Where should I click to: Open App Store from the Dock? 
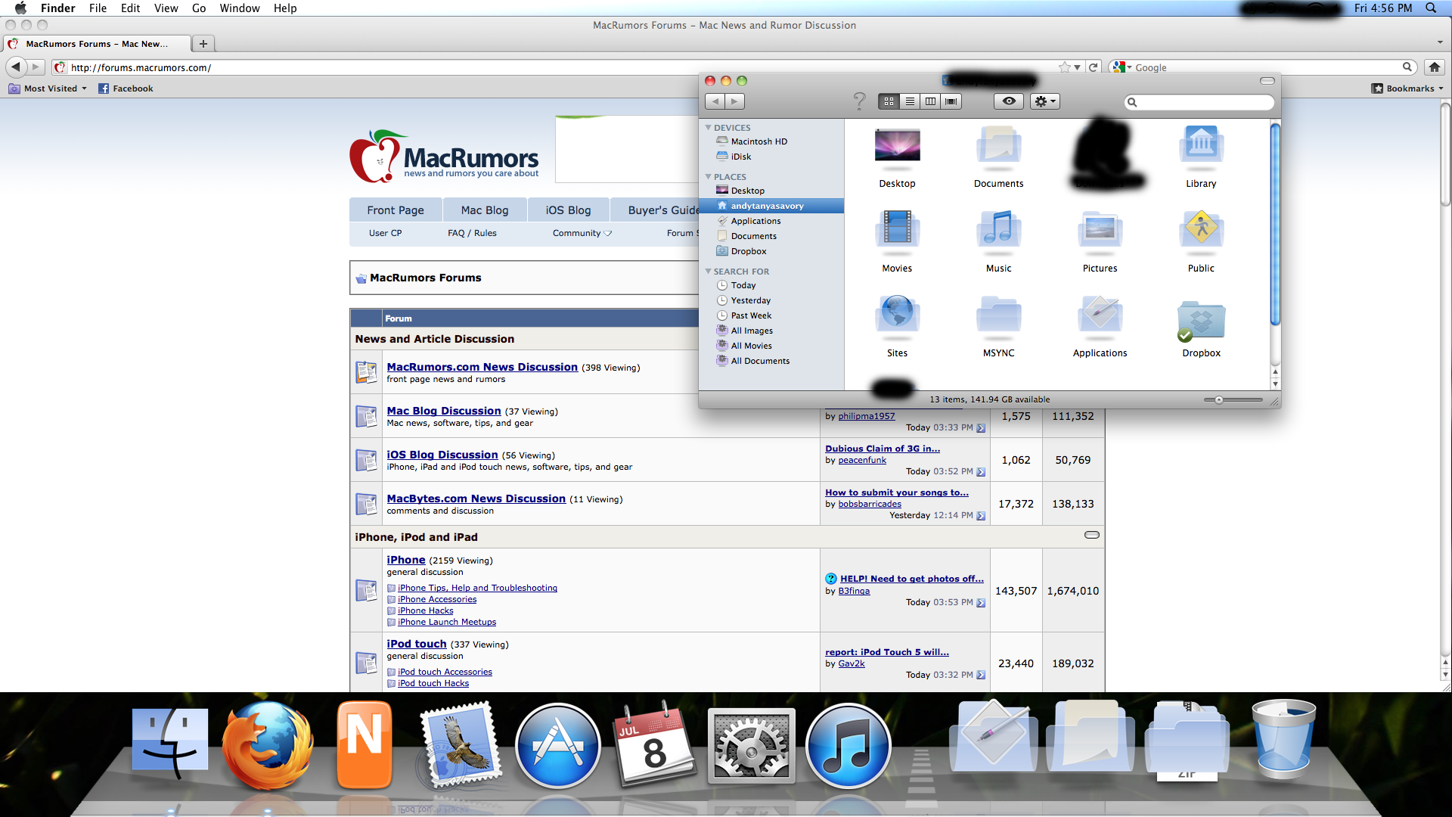coord(557,746)
